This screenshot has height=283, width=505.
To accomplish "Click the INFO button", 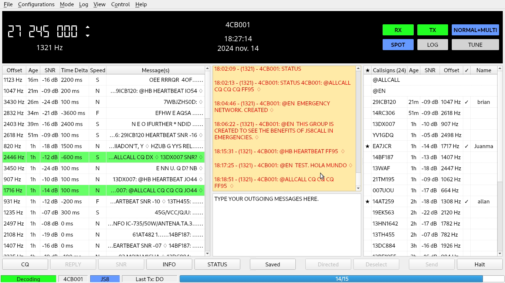I will click(169, 264).
